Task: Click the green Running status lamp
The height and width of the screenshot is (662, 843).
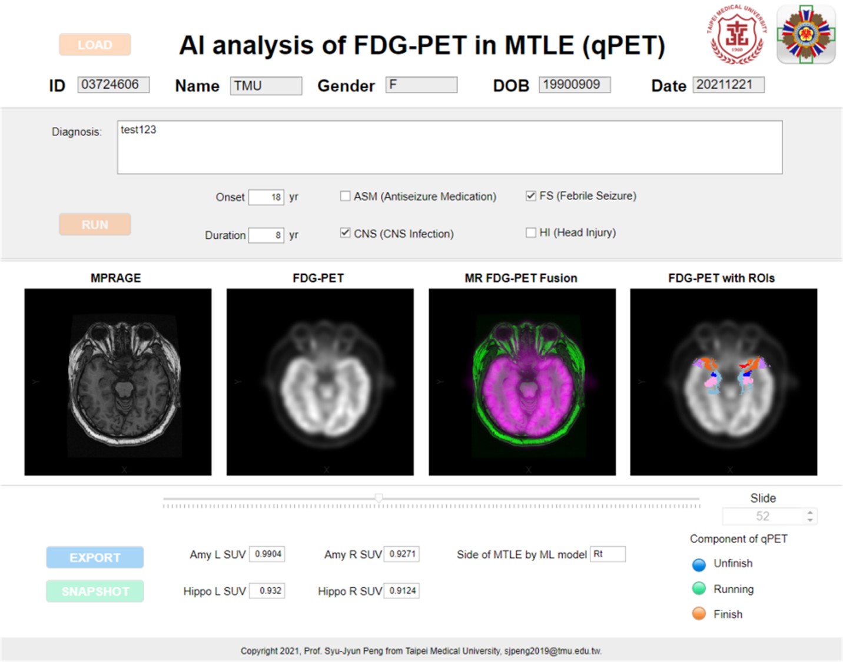Action: click(699, 589)
